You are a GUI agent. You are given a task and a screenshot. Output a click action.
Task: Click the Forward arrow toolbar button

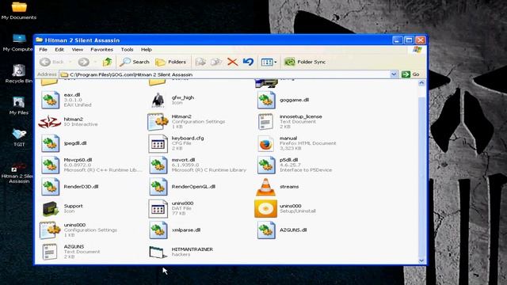(83, 62)
